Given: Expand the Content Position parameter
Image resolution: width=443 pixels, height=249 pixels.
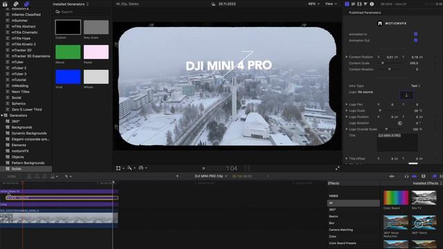Looking at the screenshot, I should pos(346,57).
